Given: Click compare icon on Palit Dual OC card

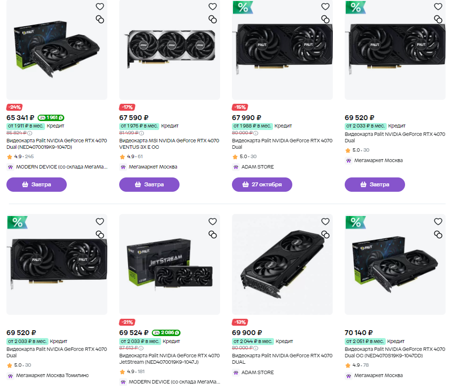Looking at the screenshot, I should coord(438,234).
